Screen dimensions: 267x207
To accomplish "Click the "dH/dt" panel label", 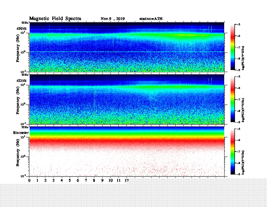I will pyautogui.click(x=22, y=28).
